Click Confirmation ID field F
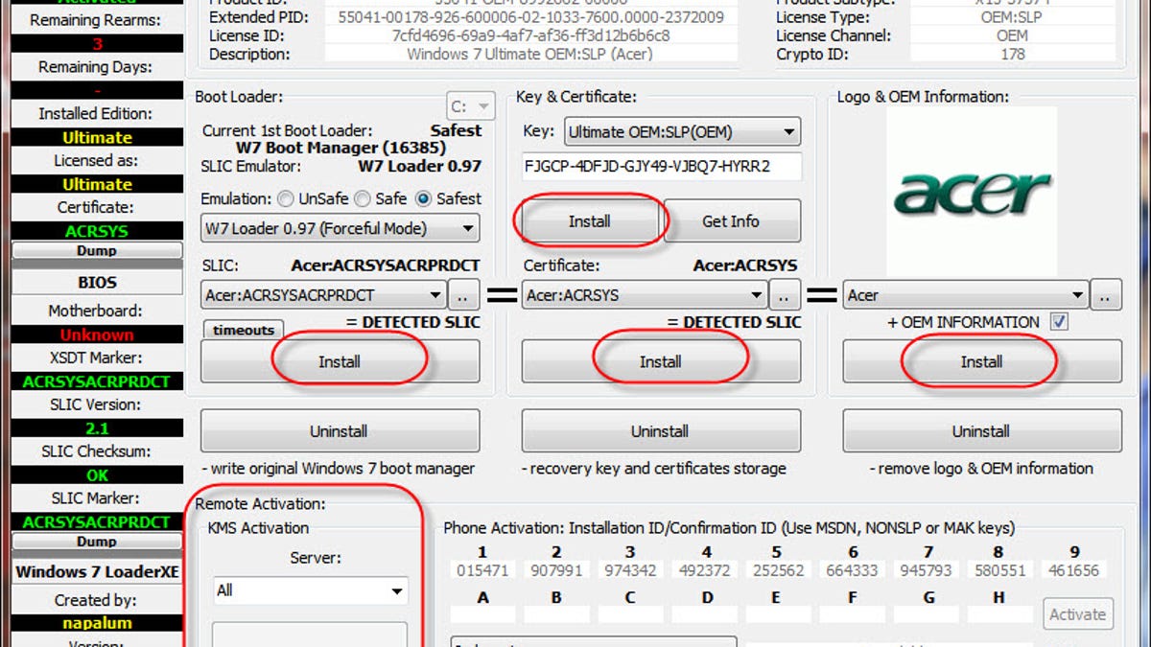This screenshot has width=1151, height=647. click(x=854, y=613)
